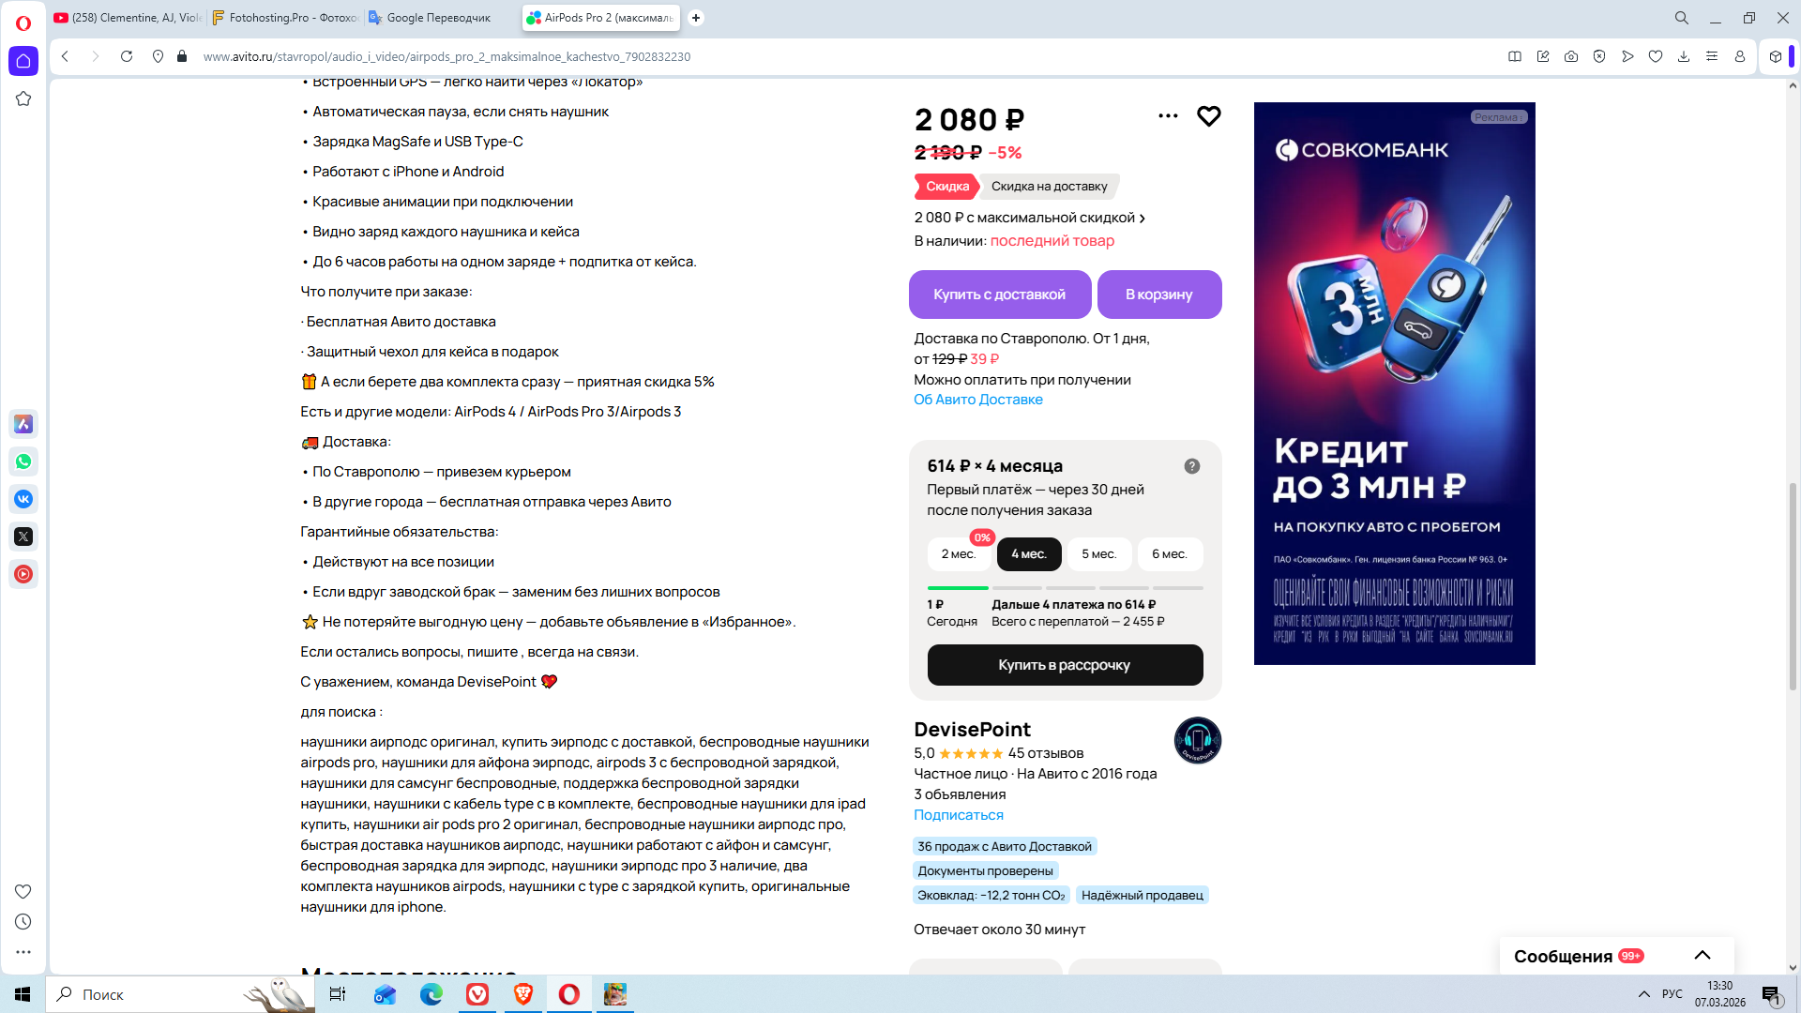Image resolution: width=1801 pixels, height=1013 pixels.
Task: Open the Об Авито Доставке link
Action: tap(977, 400)
